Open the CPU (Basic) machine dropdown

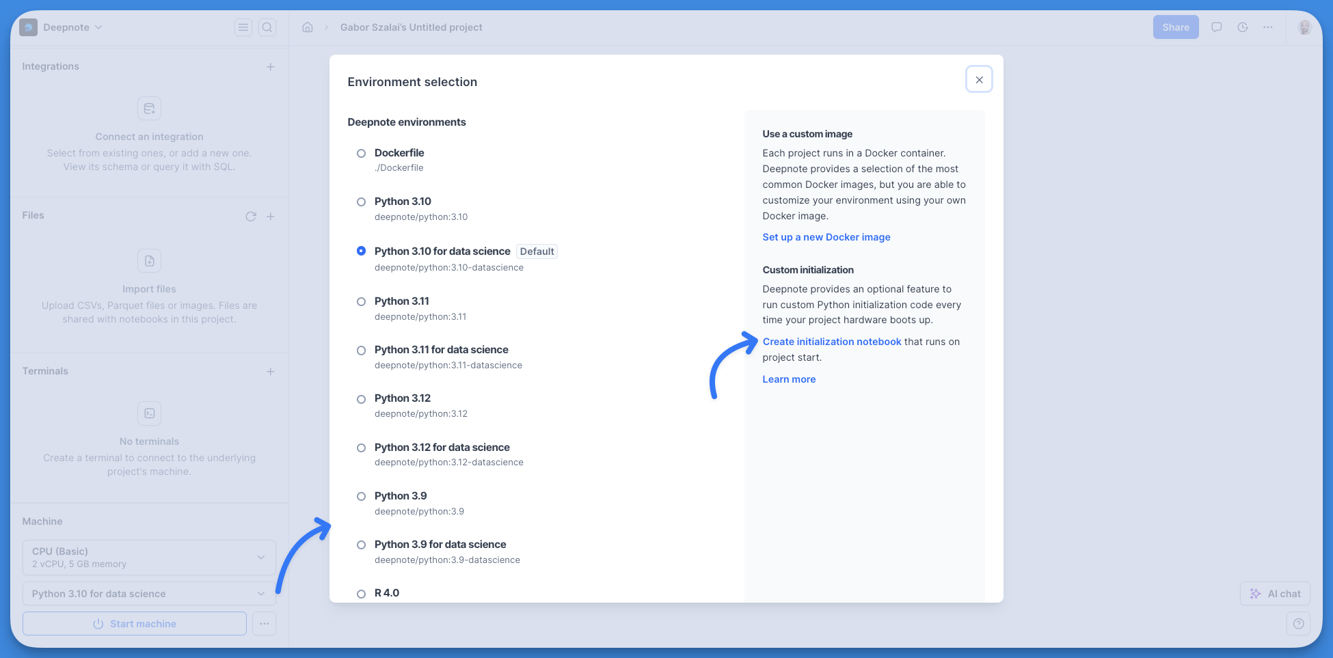(149, 558)
